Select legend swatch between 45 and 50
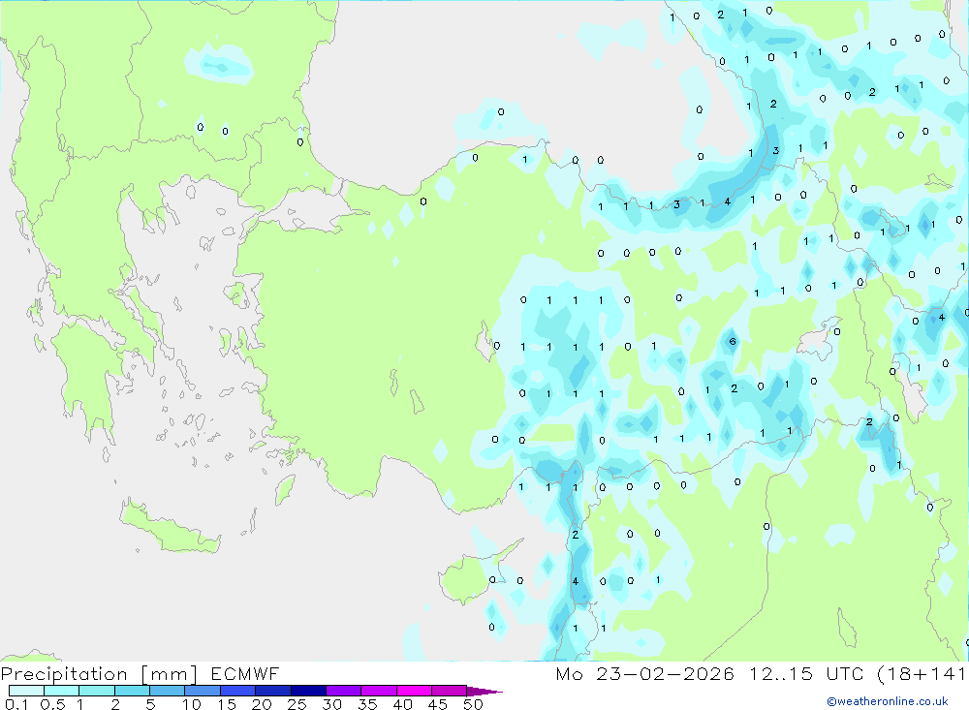Viewport: 969px width, 710px height. 450,691
